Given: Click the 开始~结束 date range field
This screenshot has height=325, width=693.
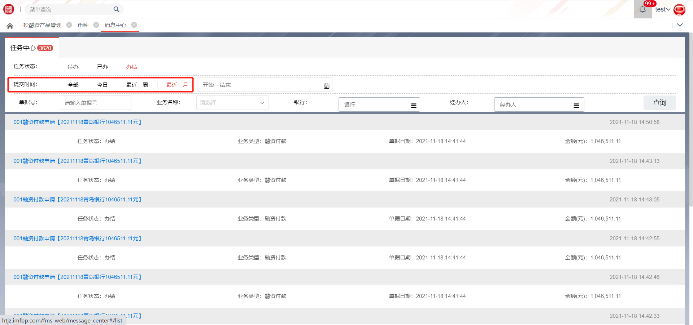Looking at the screenshot, I should tap(264, 85).
